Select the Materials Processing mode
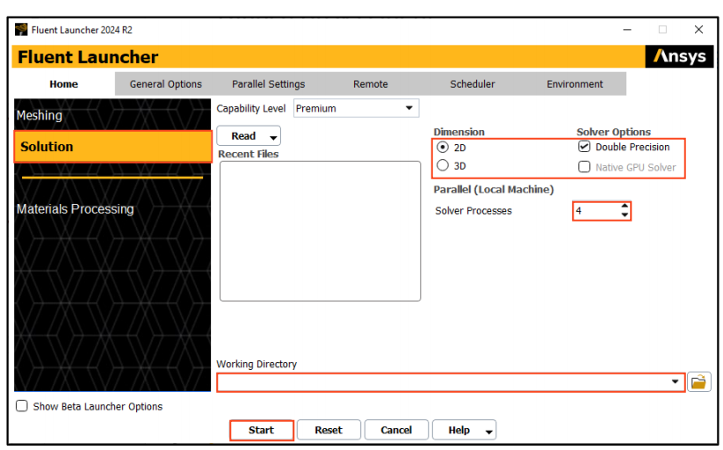Screen dimensions: 723x450 (112, 208)
